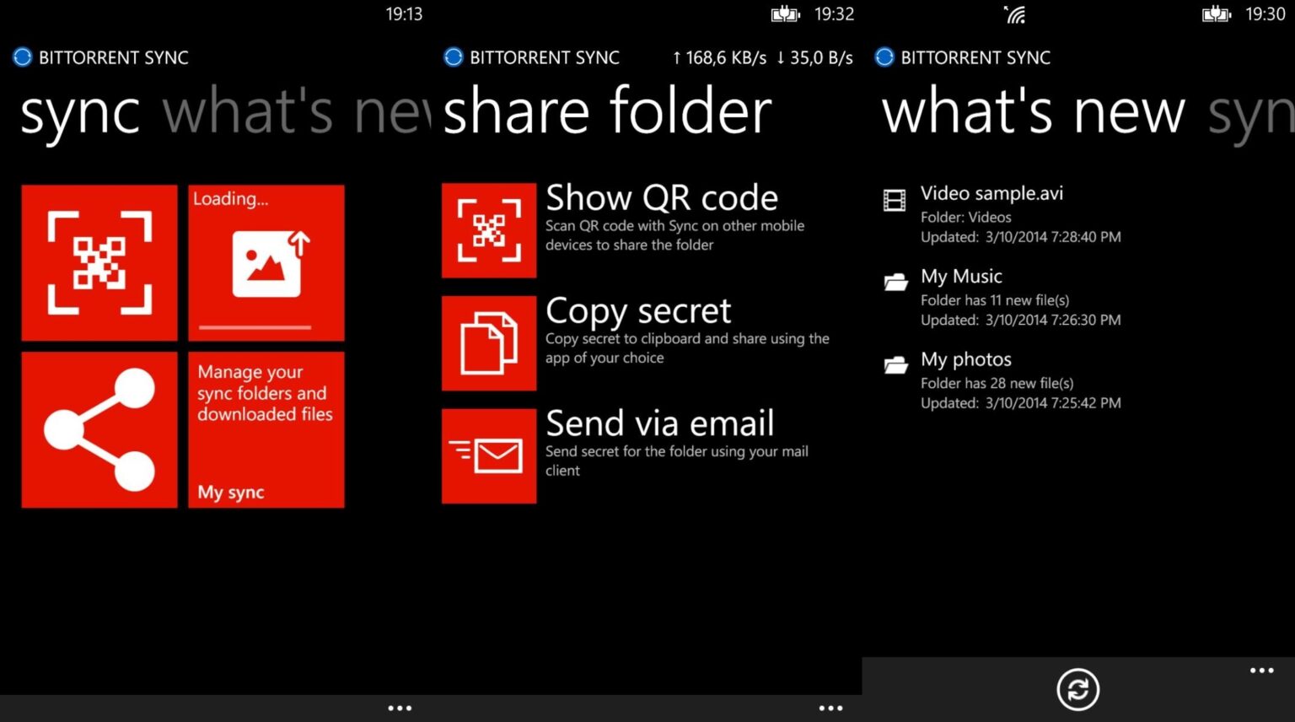1295x722 pixels.
Task: Tap the QR code scan tile
Action: [x=99, y=262]
